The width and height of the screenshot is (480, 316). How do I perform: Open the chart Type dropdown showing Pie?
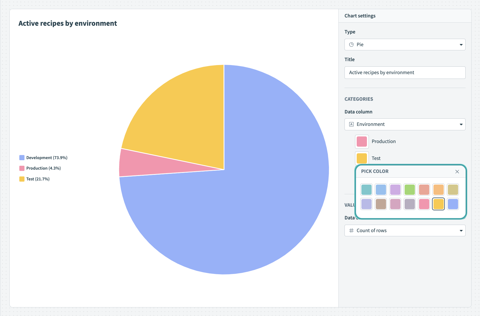click(x=405, y=45)
